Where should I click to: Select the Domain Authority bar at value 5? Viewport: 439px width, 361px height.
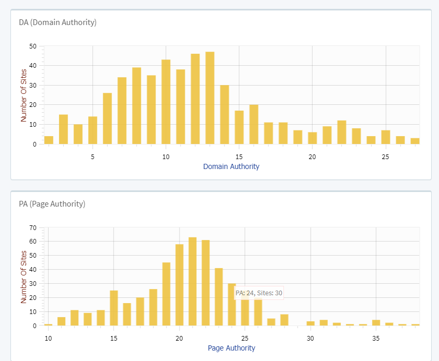93,130
